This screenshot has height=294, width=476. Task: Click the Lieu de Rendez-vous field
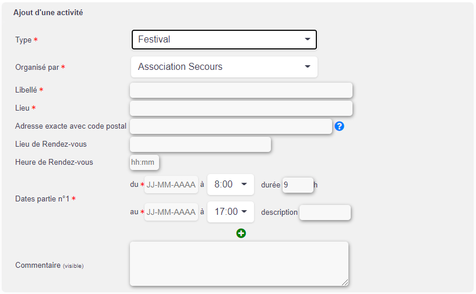[200, 144]
